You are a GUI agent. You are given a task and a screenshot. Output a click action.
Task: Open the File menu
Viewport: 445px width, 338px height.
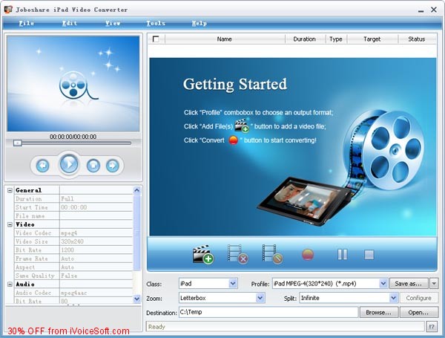coord(27,23)
